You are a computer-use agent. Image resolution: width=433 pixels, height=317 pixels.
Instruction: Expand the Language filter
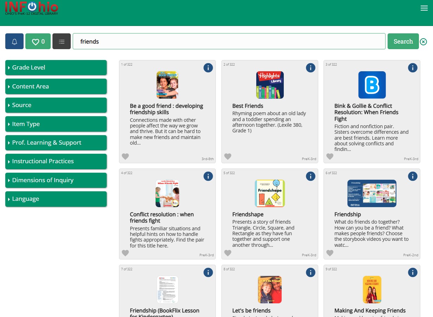point(56,199)
